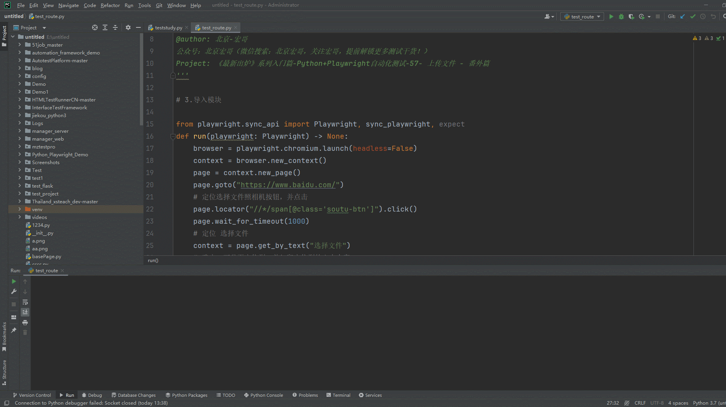Click the select opened file target icon
This screenshot has width=726, height=407.
[x=95, y=27]
